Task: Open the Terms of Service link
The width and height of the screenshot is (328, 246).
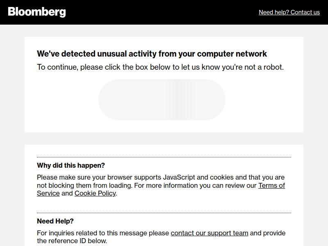Action: coord(271,185)
